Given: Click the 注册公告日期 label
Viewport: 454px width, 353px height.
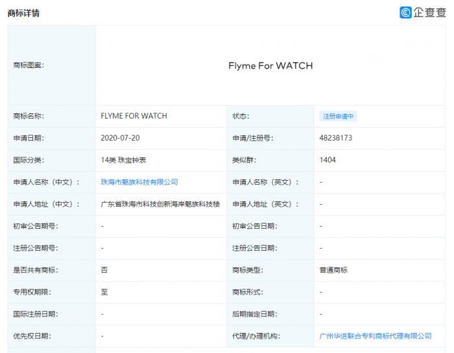Looking at the screenshot, I should coord(254,248).
